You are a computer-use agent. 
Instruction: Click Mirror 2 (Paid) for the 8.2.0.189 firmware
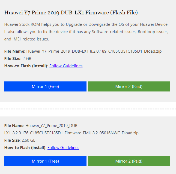[x=129, y=87]
